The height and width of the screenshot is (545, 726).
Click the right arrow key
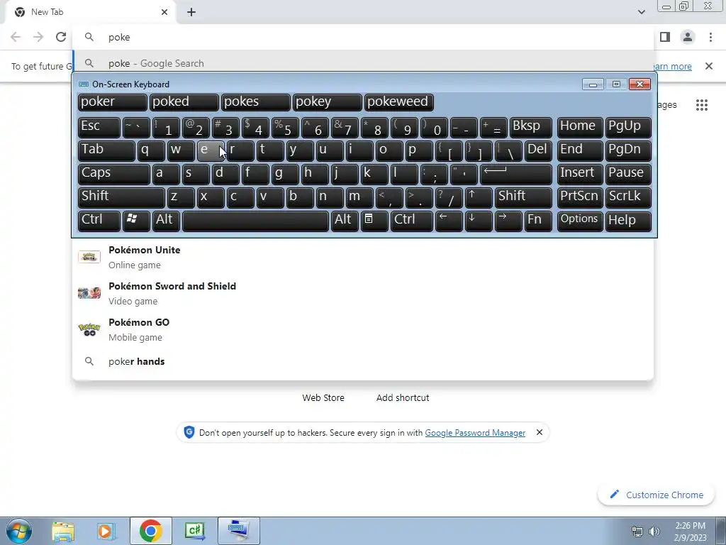pyautogui.click(x=508, y=221)
